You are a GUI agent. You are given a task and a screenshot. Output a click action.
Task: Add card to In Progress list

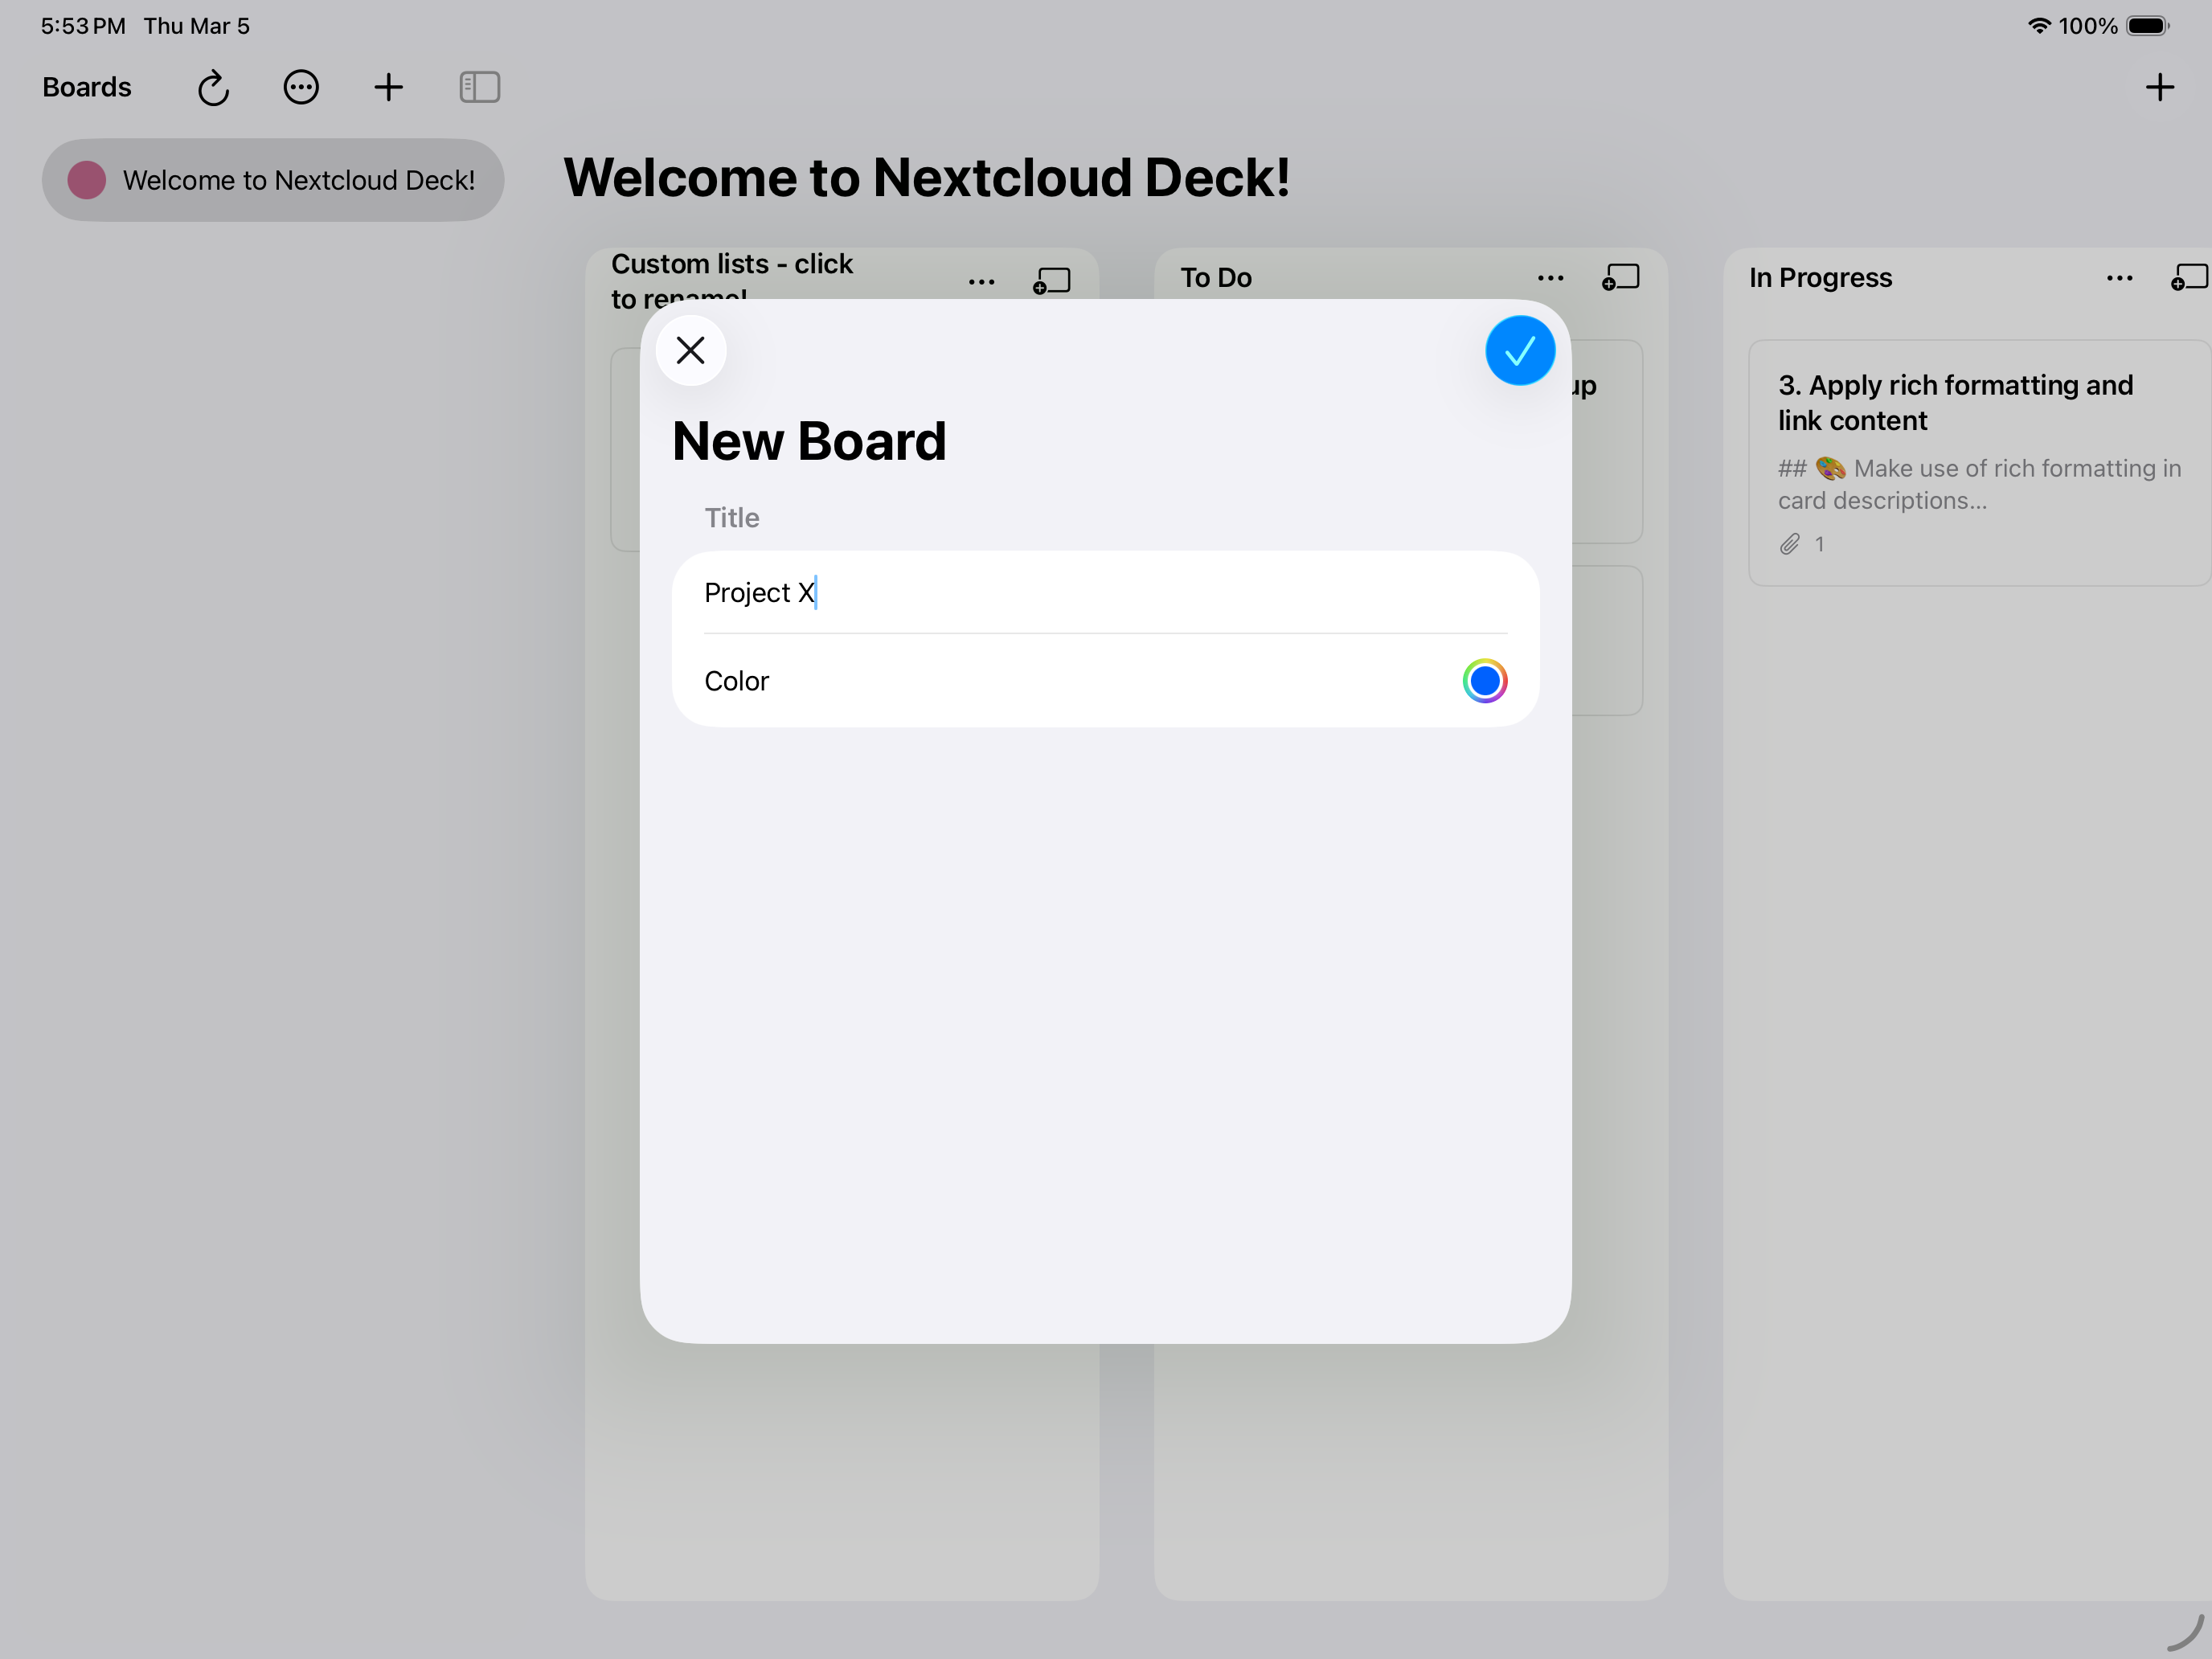point(2188,278)
